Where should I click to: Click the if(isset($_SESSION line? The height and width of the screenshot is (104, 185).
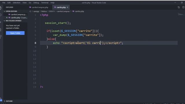[73, 31]
